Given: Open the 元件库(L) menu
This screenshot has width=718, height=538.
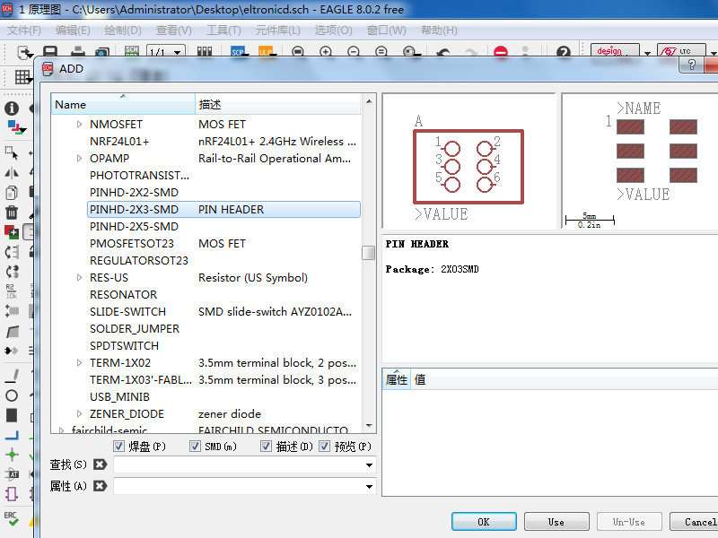Looking at the screenshot, I should [277, 30].
